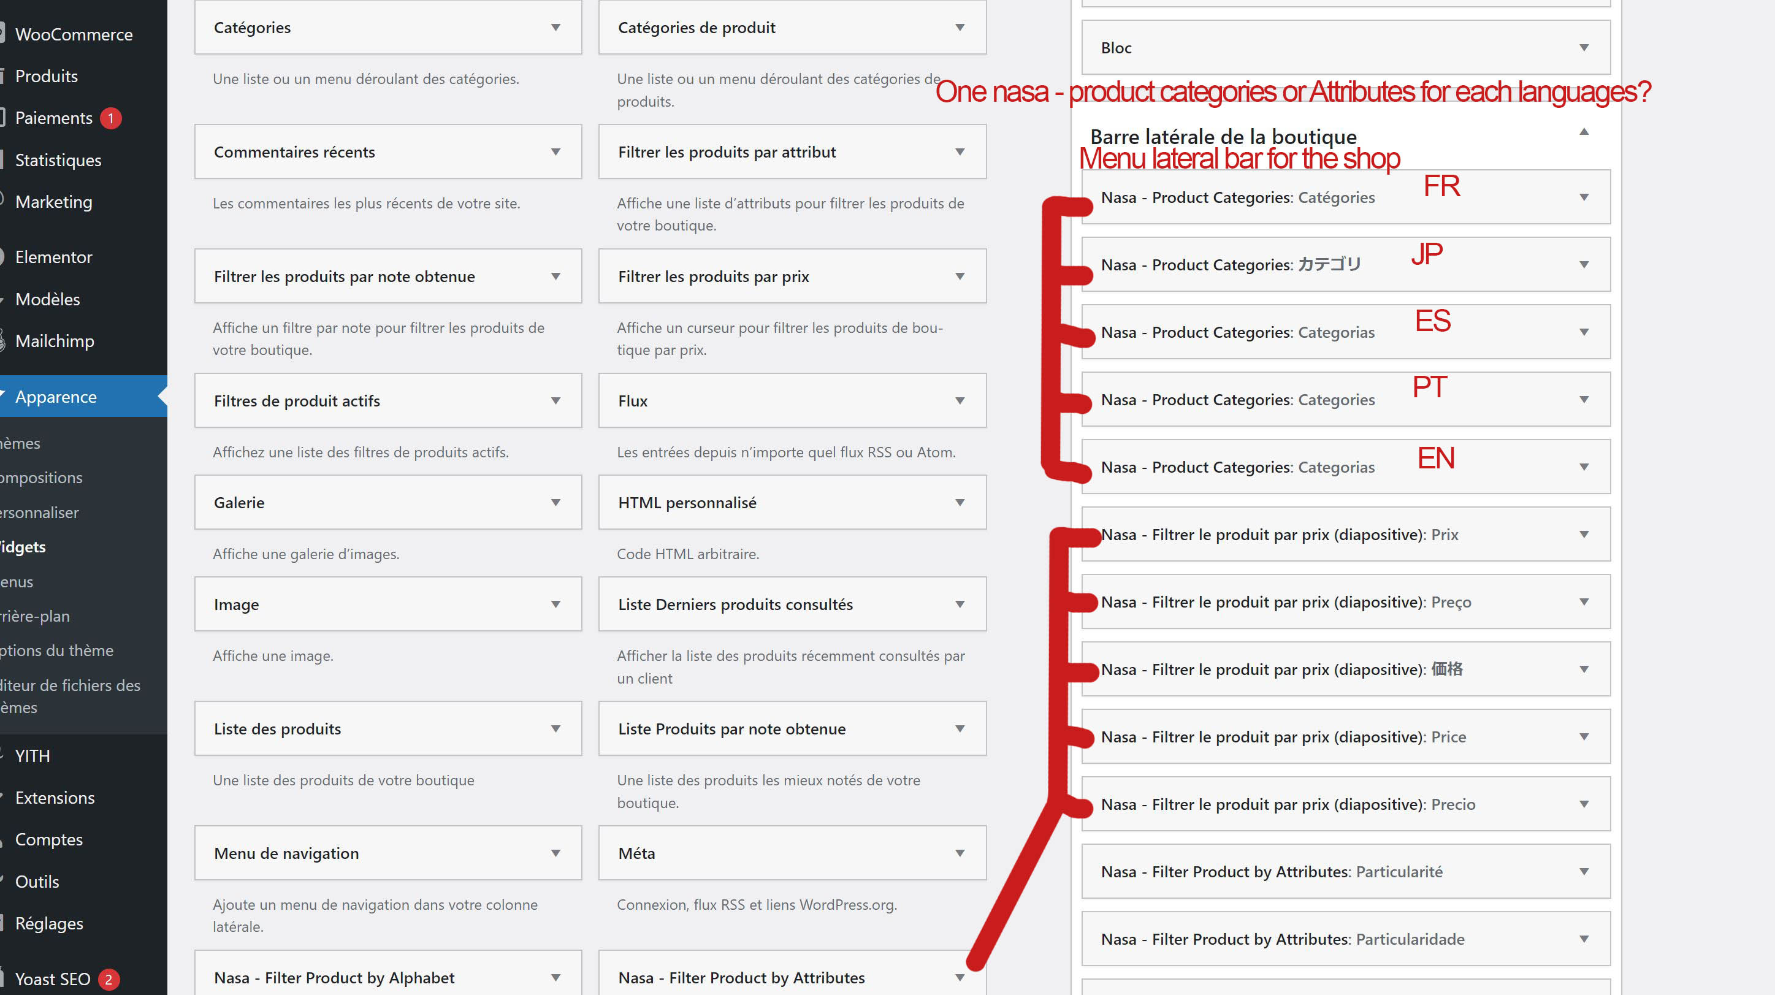Expand the Galerie widget arrow
Viewport: 1775px width, 995px height.
(x=555, y=502)
